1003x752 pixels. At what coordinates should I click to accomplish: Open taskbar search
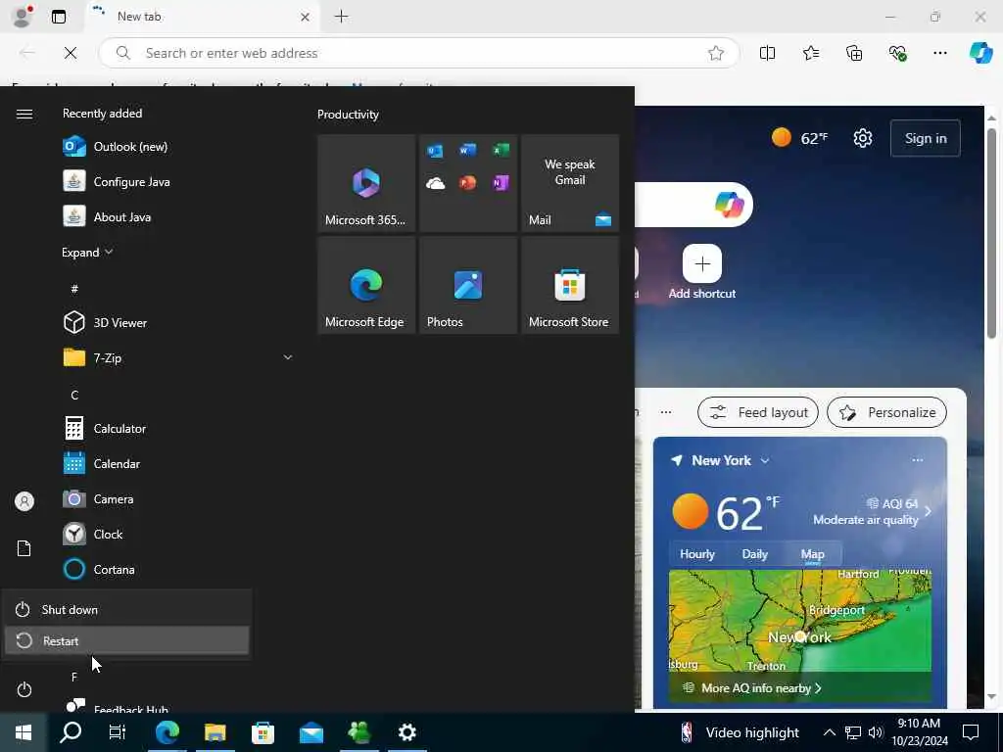tap(71, 732)
